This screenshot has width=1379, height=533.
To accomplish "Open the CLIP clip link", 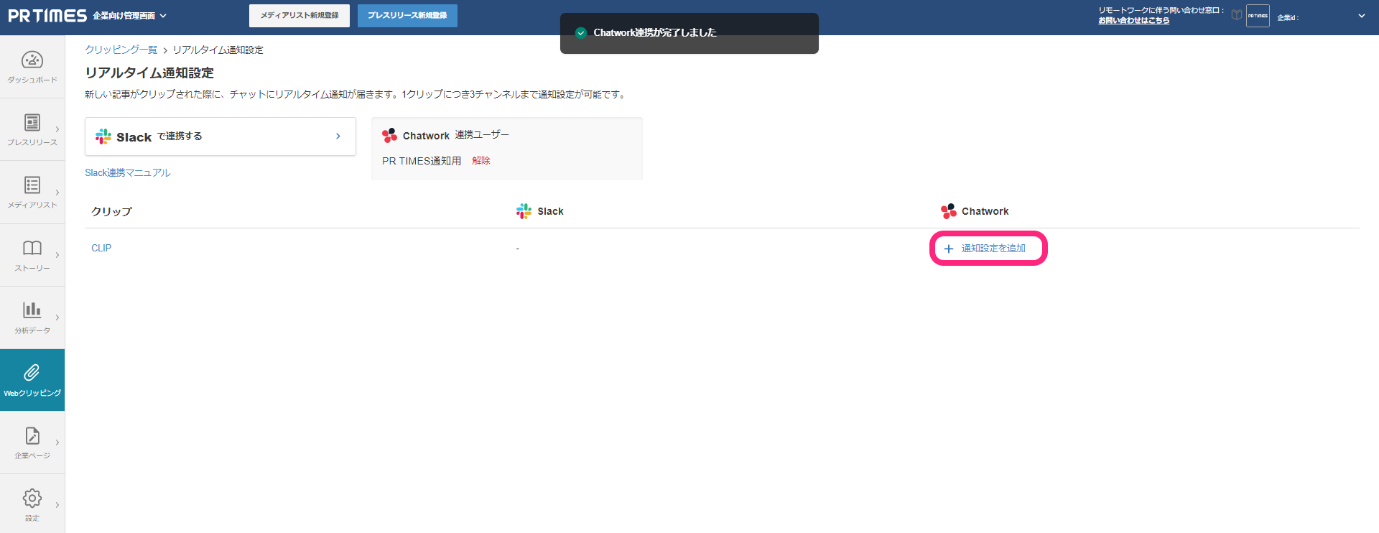I will 101,249.
